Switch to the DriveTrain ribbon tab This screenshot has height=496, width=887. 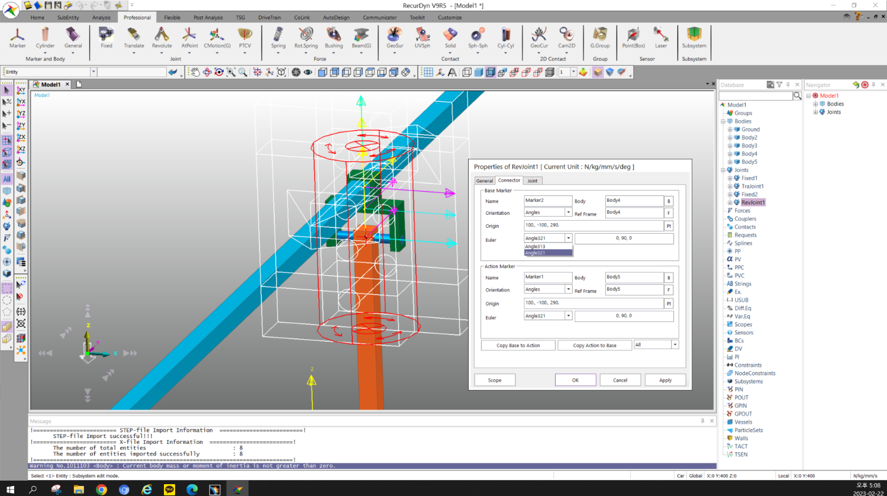pos(269,18)
